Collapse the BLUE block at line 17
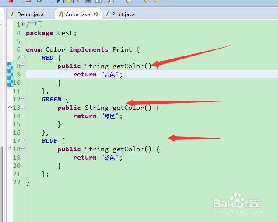Viewport: 278px width, 222px height. point(22,140)
